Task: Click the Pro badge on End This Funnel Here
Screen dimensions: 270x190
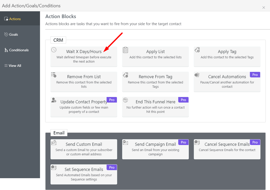Action: point(183,100)
